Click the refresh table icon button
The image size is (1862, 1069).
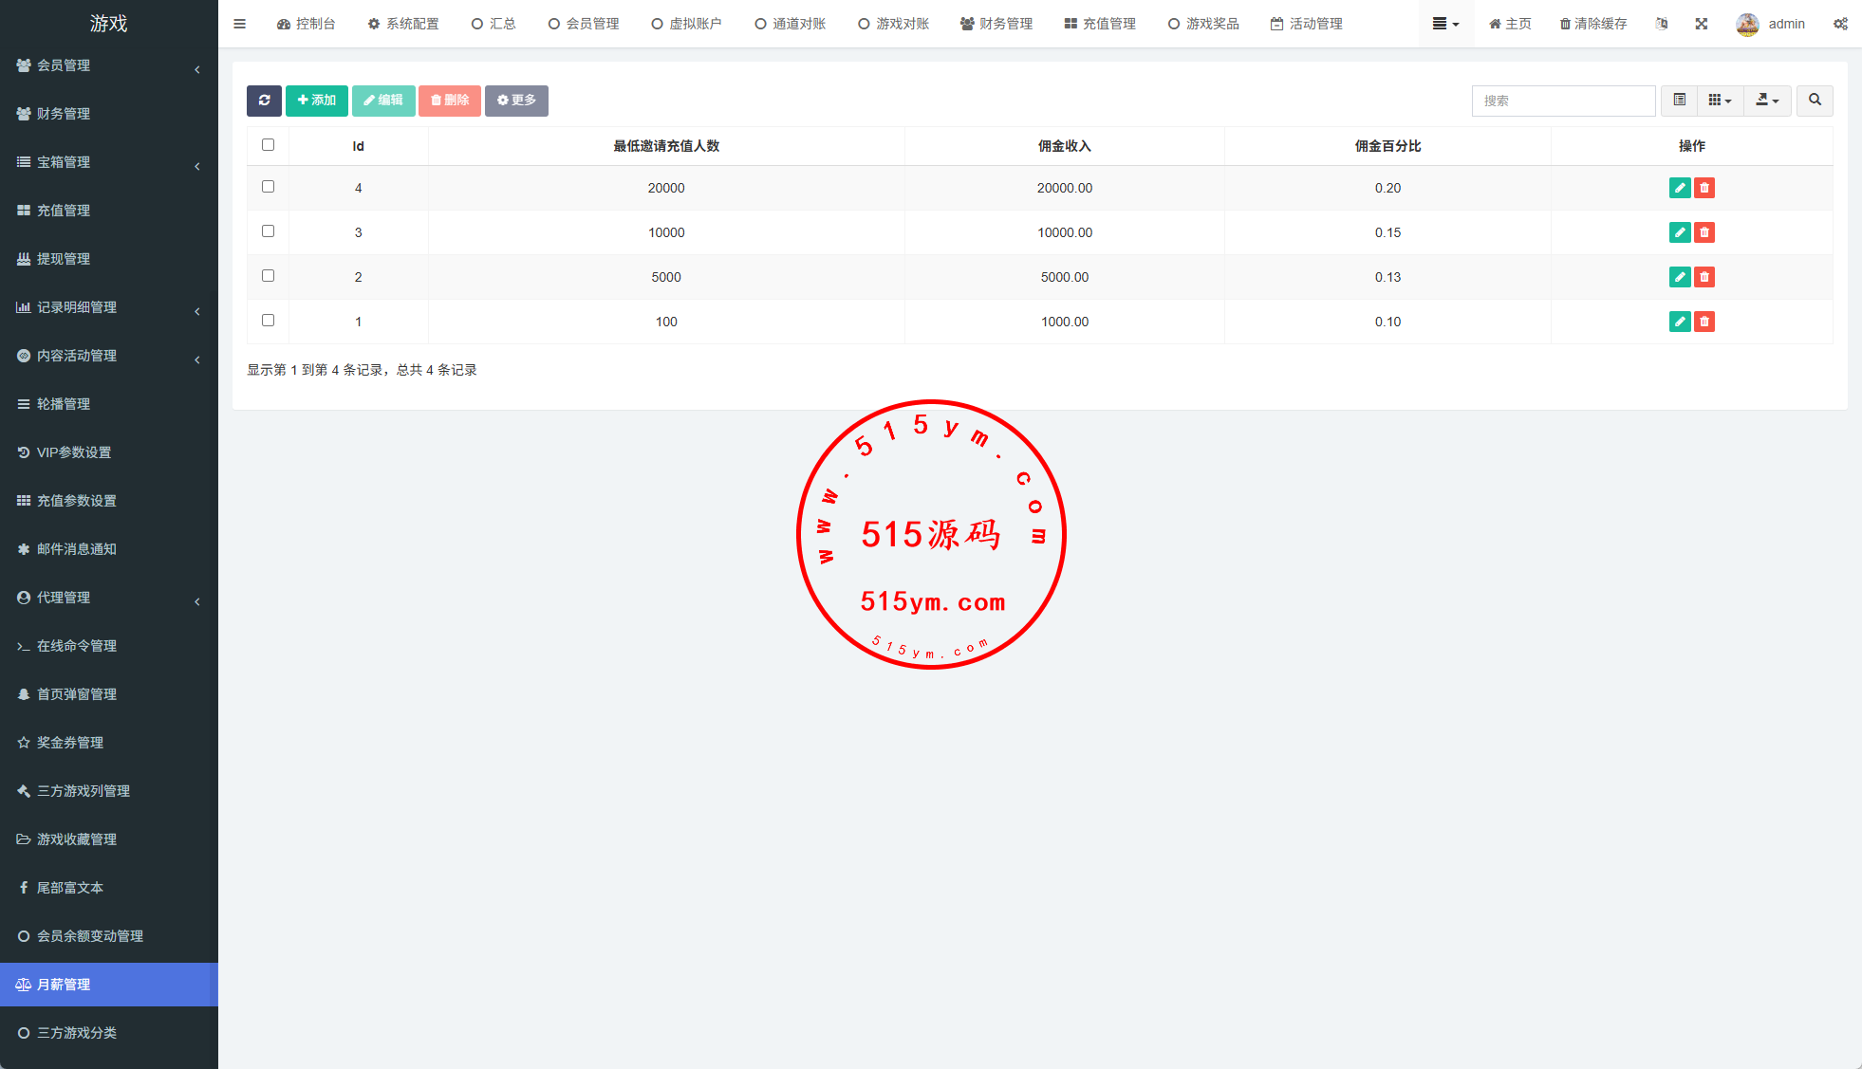point(264,101)
